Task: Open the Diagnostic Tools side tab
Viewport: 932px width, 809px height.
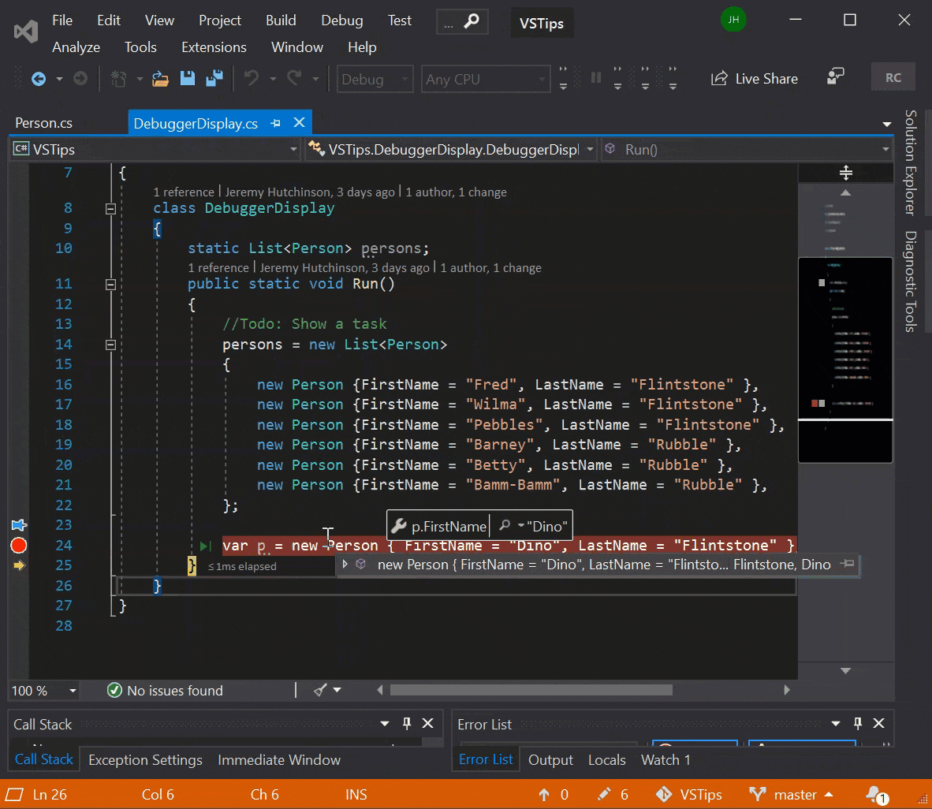Action: click(x=910, y=281)
